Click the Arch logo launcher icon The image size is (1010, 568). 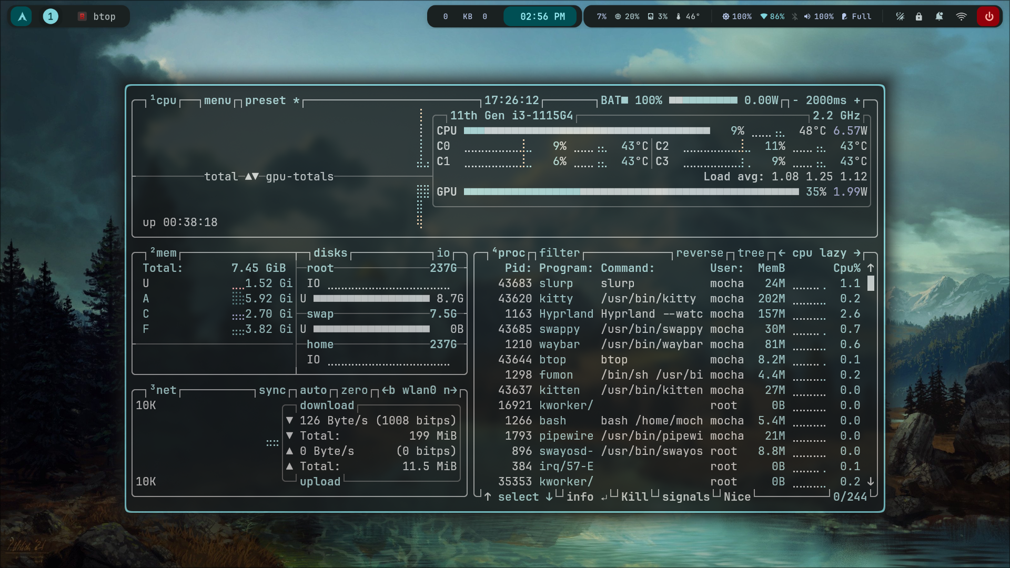pos(22,16)
